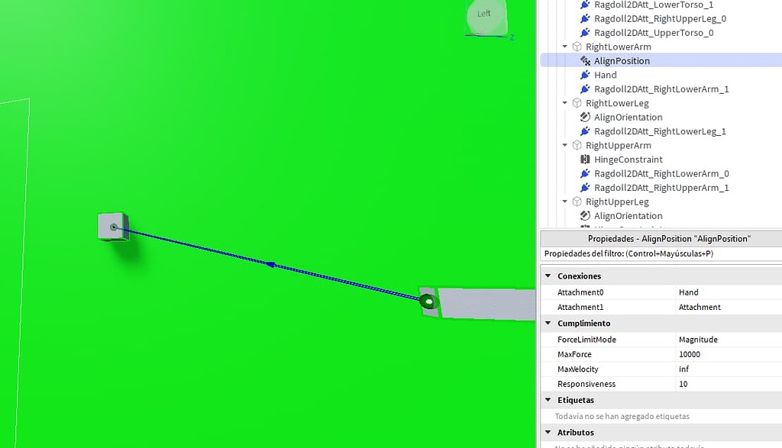Select Ragdoll2DAtt_RightUpperArm_1 in Explorer
This screenshot has width=782, height=448.
(x=661, y=188)
